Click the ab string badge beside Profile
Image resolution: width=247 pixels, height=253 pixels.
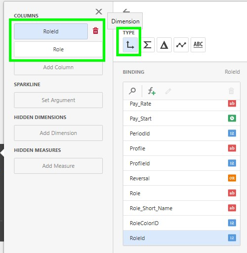(x=232, y=148)
